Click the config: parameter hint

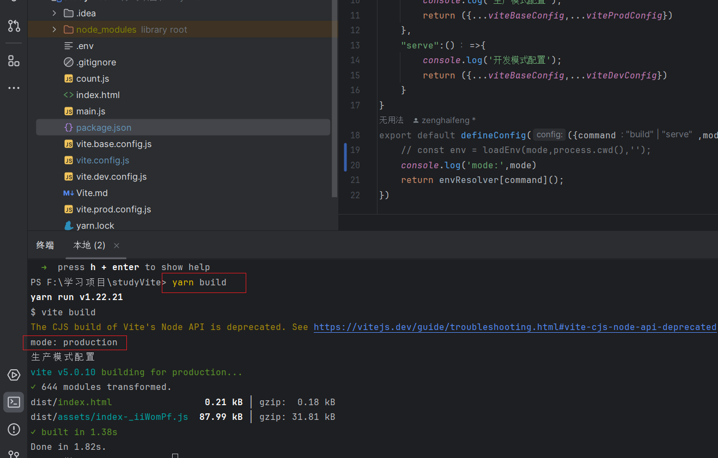coord(549,135)
